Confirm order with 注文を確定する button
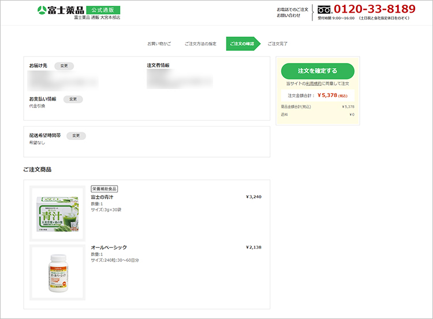The width and height of the screenshot is (433, 319). coord(318,71)
